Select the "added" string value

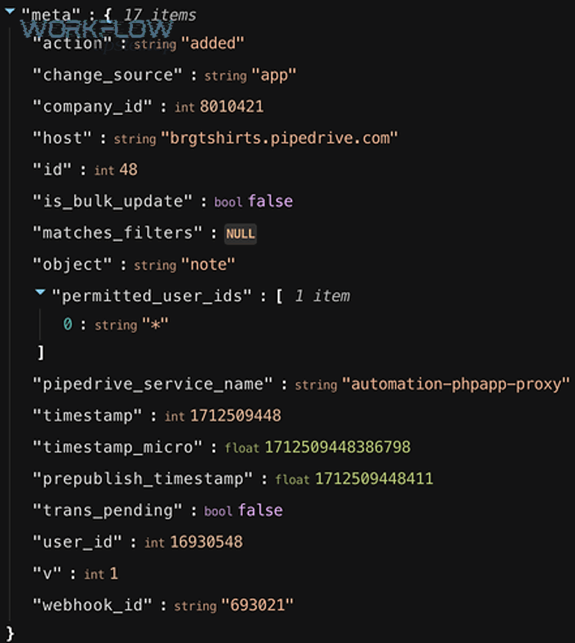pyautogui.click(x=213, y=43)
